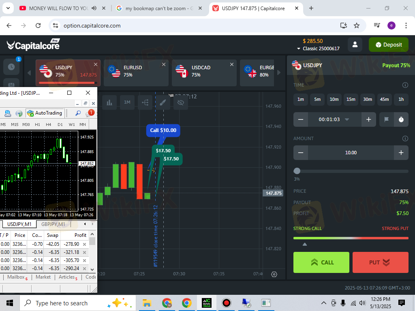The width and height of the screenshot is (415, 311).
Task: Open Windows Start menu
Action: click(10, 303)
